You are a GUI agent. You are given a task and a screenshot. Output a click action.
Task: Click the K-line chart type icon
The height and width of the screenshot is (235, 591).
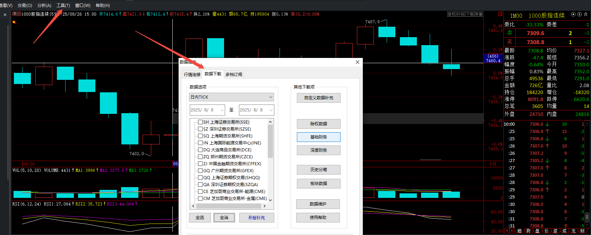(16, 14)
